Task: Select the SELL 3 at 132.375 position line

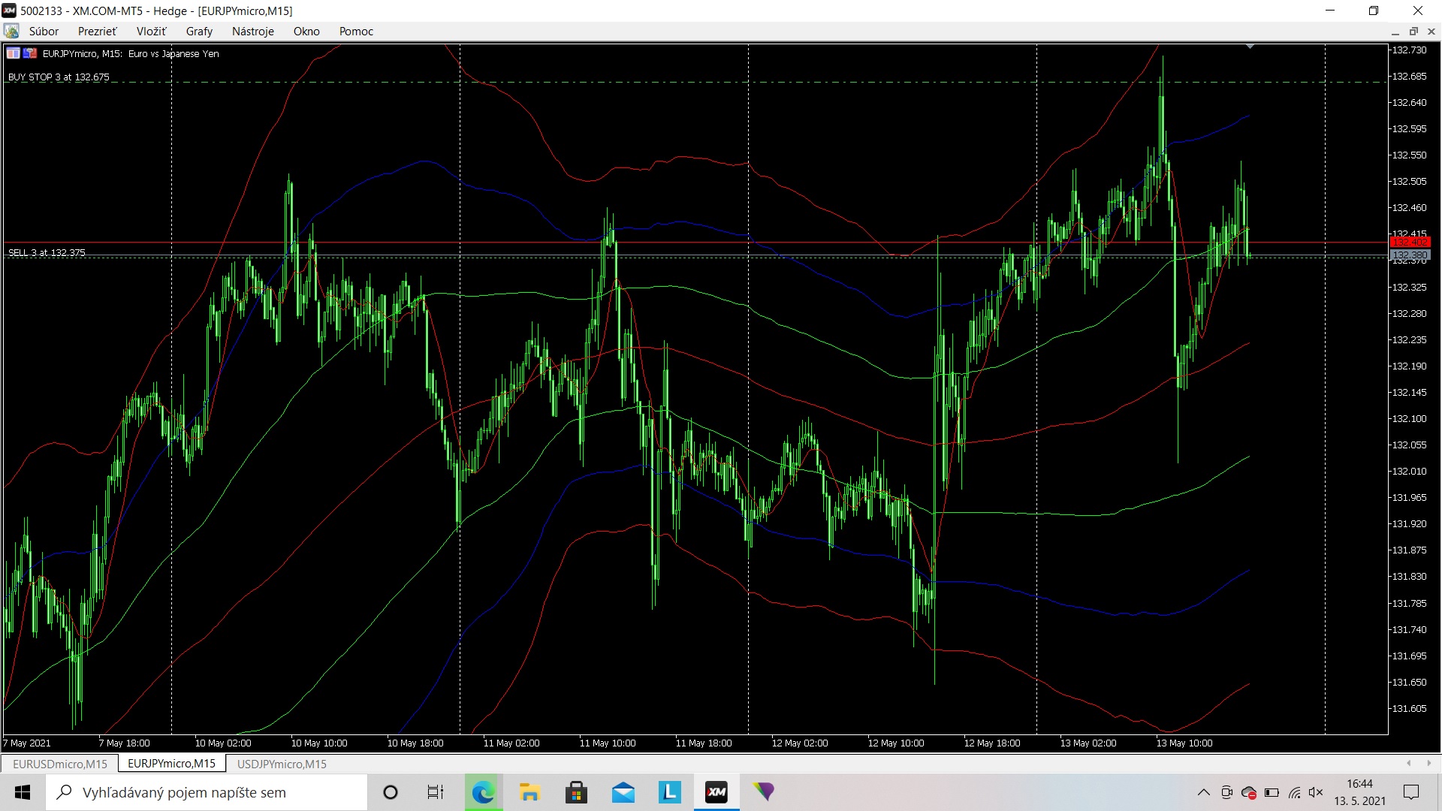Action: coord(47,253)
